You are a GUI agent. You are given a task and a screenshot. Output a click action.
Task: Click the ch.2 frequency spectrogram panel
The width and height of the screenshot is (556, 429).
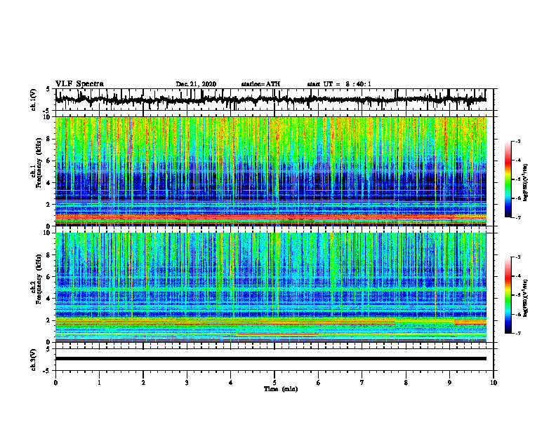tap(270, 287)
